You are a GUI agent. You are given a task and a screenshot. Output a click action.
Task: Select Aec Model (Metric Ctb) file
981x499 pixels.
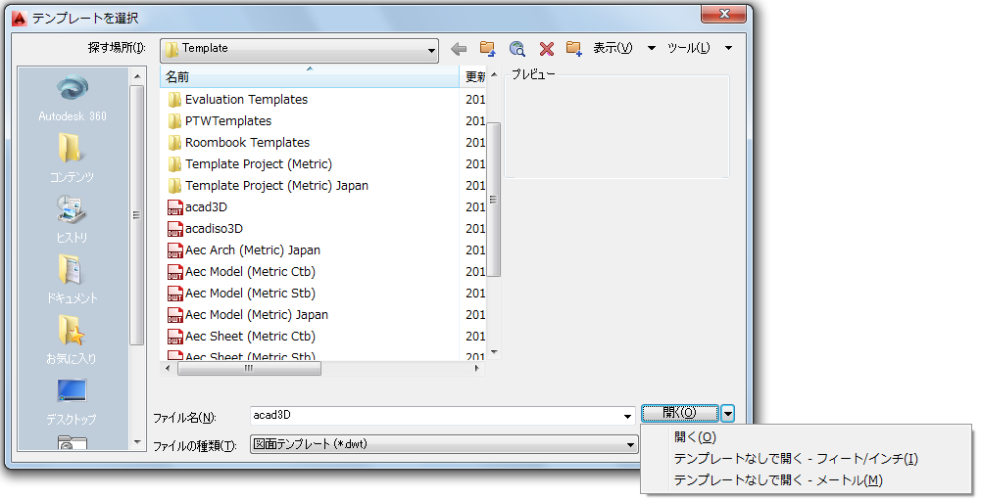coord(250,272)
